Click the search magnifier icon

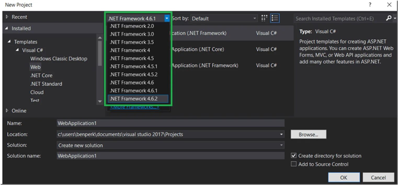point(389,18)
